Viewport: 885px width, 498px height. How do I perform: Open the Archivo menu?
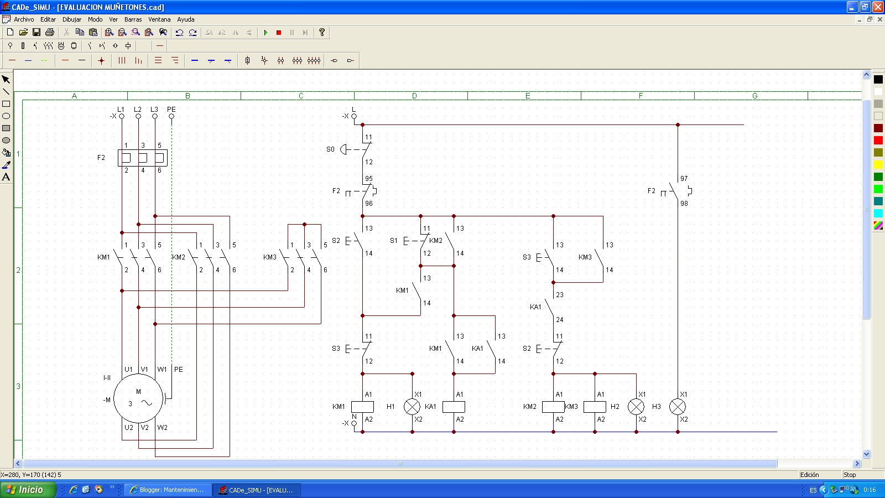[x=24, y=19]
